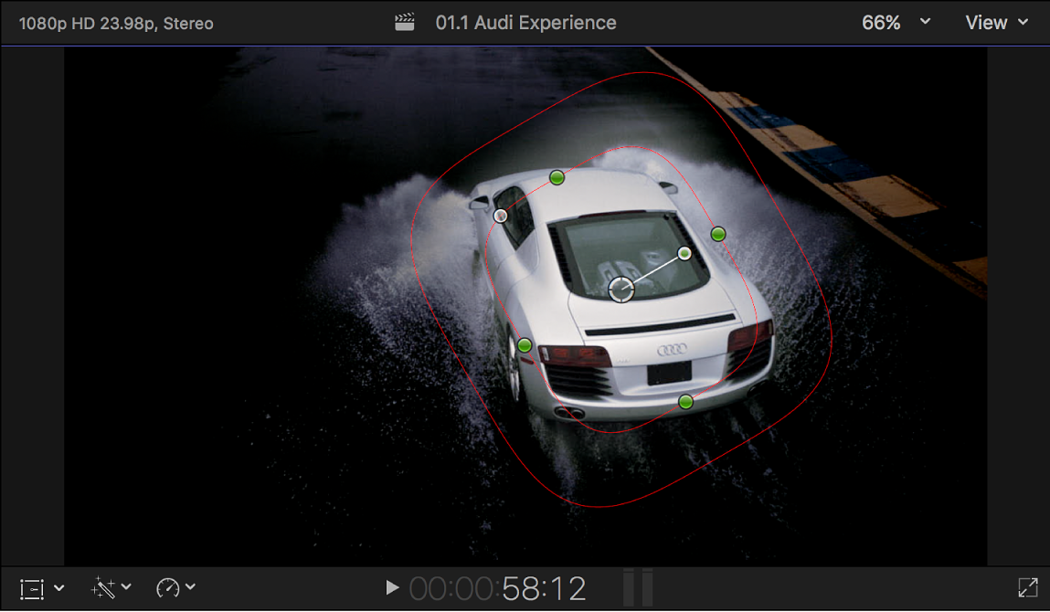
Task: Select the top green mask control point
Action: 556,178
